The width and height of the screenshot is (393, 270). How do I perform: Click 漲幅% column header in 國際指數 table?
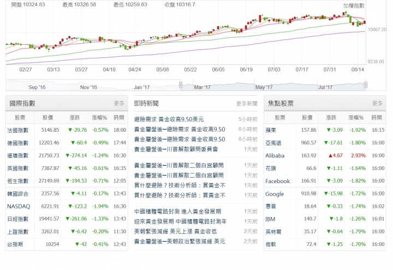(x=100, y=118)
